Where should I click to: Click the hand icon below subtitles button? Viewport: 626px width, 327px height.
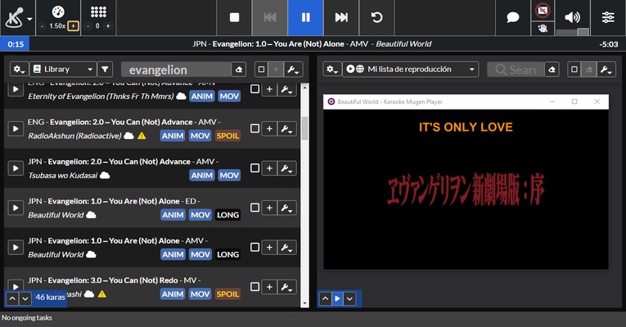tap(543, 29)
